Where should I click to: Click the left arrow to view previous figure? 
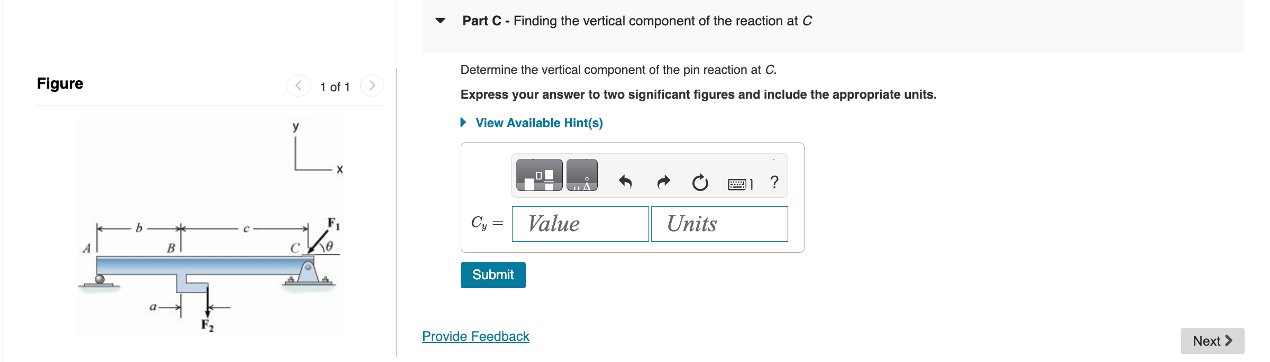click(298, 86)
